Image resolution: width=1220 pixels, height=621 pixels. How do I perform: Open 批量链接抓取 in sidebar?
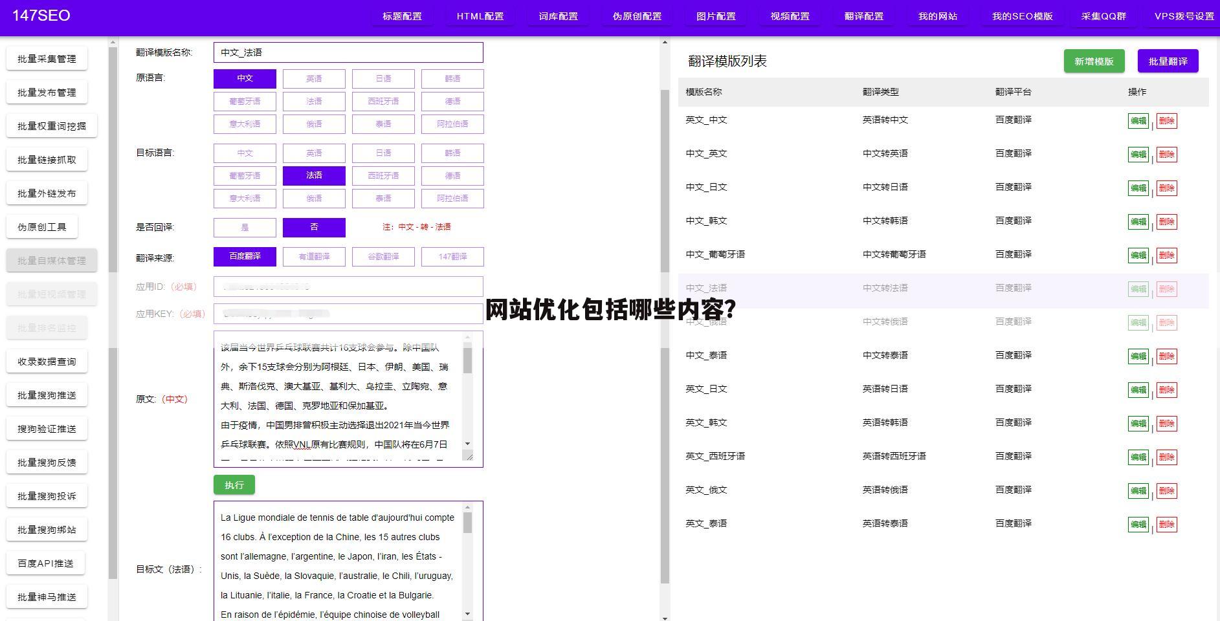click(x=47, y=160)
